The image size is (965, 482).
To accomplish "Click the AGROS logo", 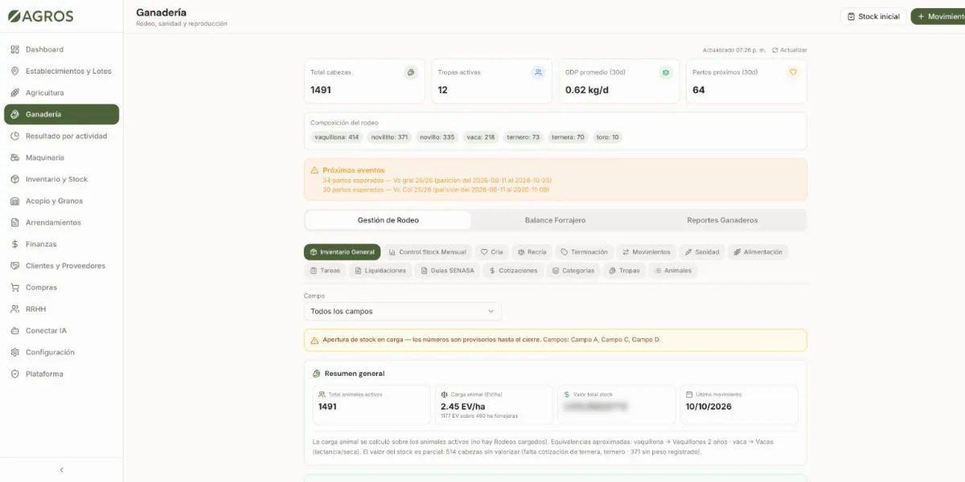I will pyautogui.click(x=41, y=16).
